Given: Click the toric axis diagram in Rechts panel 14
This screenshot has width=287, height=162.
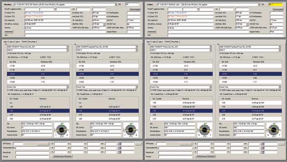Looking at the screenshot, I should 130,130.
